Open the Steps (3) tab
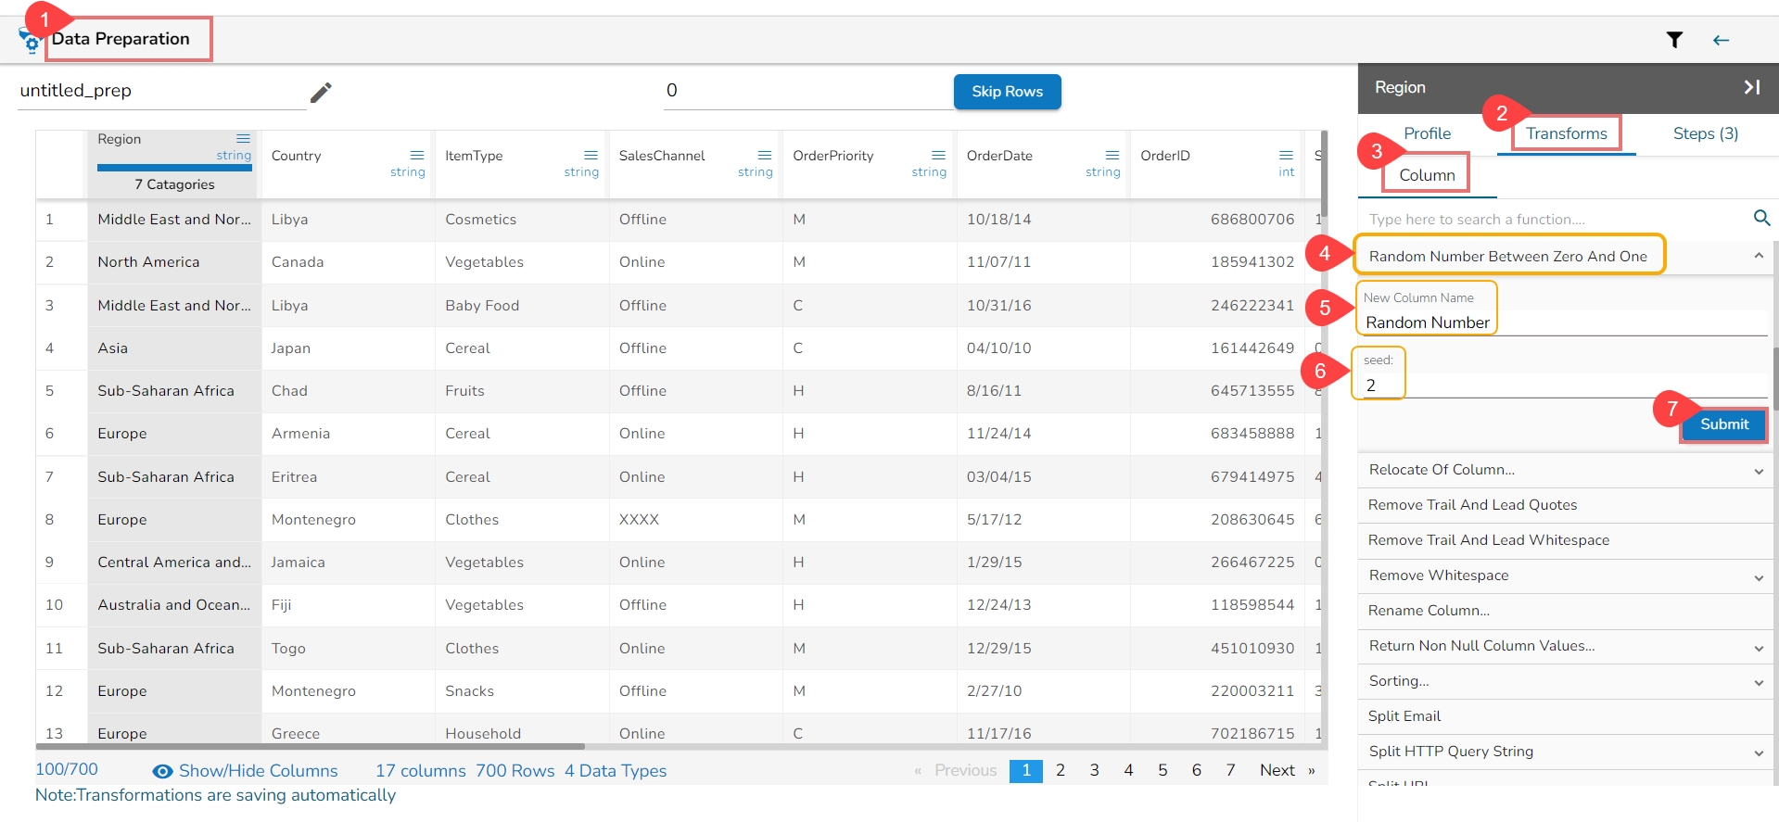1779x822 pixels. pyautogui.click(x=1705, y=133)
